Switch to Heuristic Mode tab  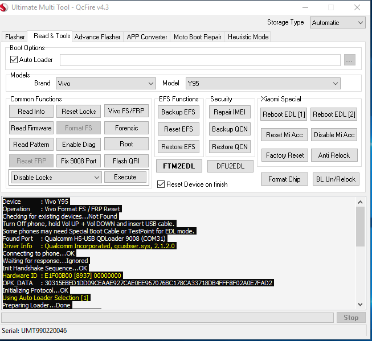click(x=248, y=37)
